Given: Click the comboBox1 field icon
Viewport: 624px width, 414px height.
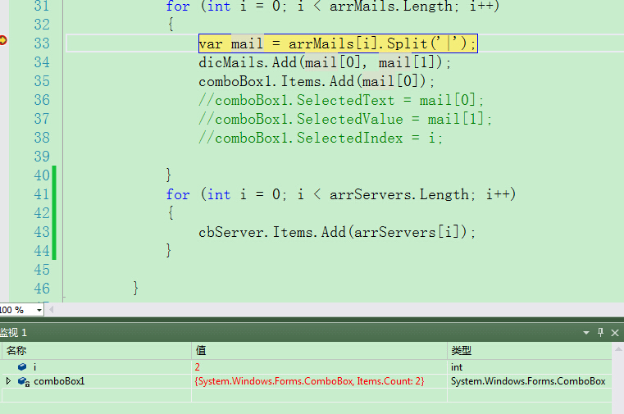Looking at the screenshot, I should [24, 381].
